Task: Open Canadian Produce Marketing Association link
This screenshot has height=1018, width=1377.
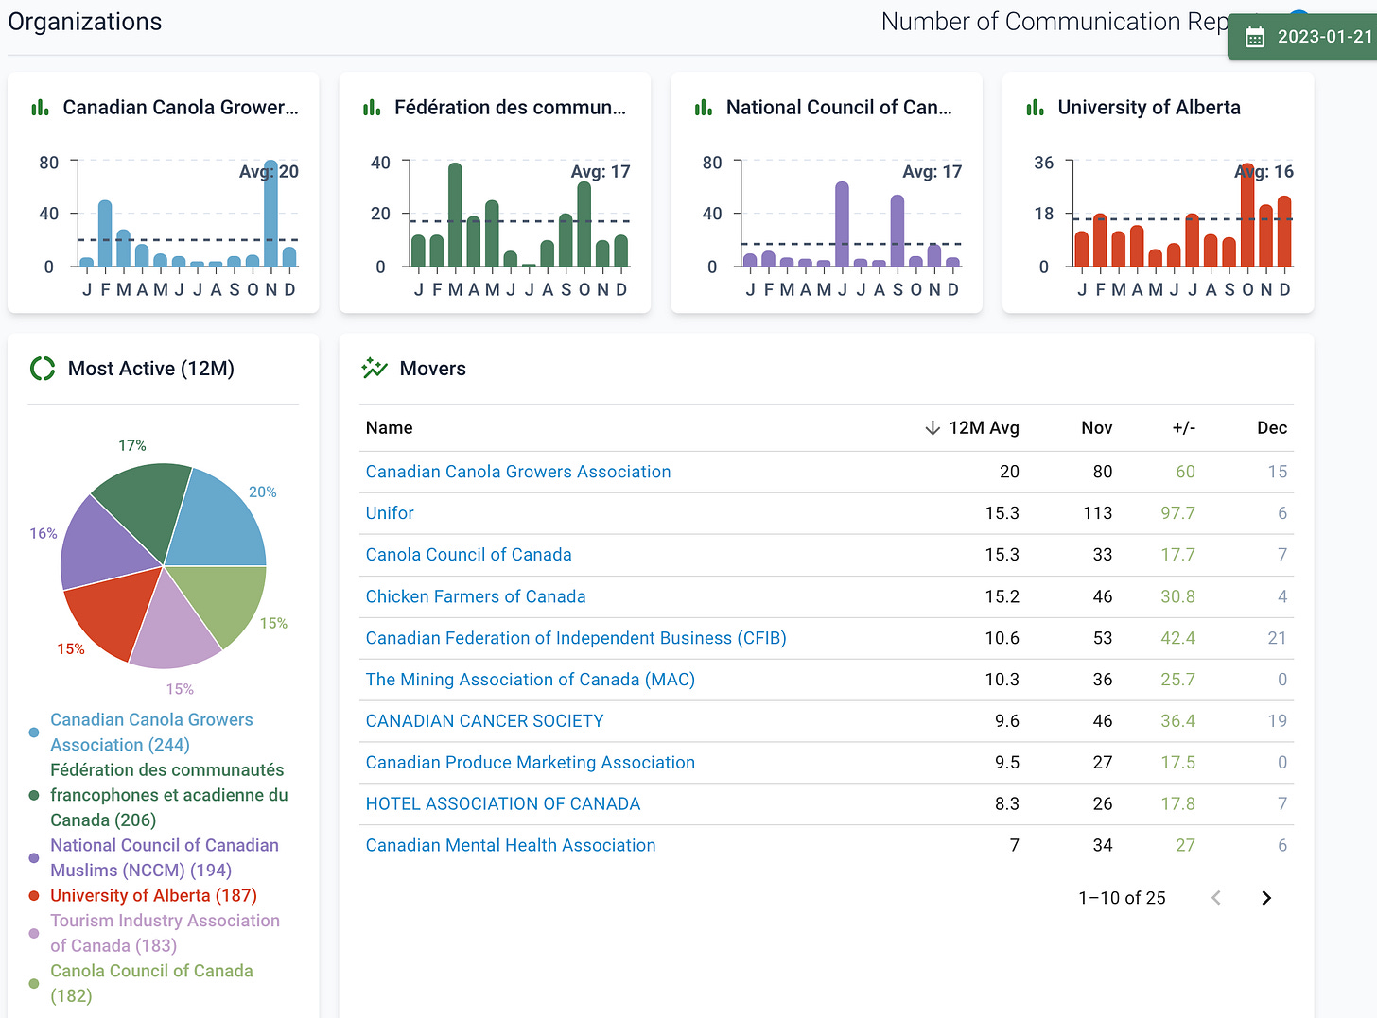Action: click(x=531, y=763)
